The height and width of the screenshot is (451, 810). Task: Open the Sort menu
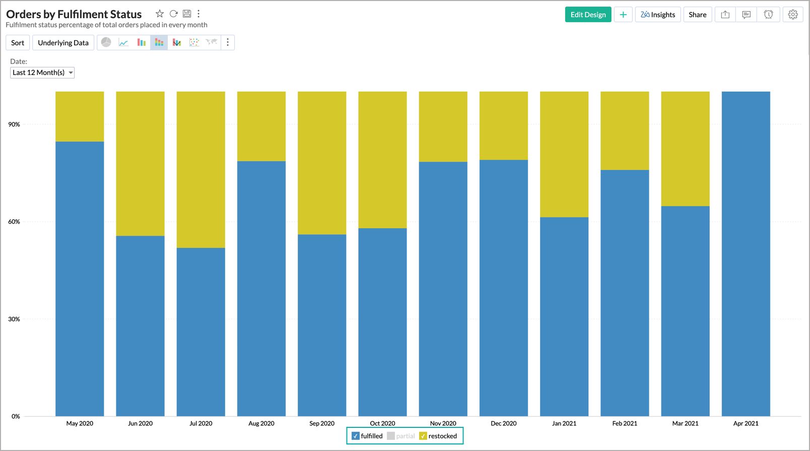tap(18, 43)
